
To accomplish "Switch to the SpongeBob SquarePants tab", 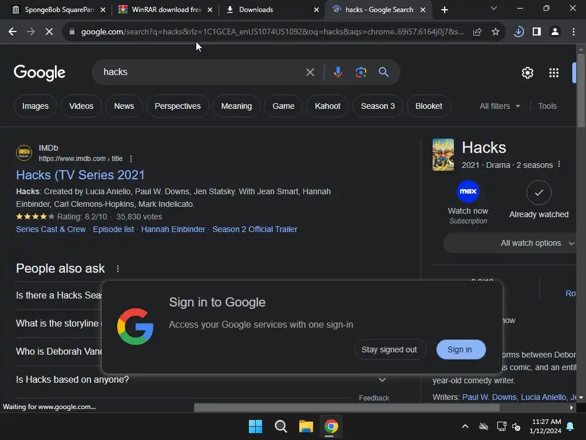I will coord(59,10).
